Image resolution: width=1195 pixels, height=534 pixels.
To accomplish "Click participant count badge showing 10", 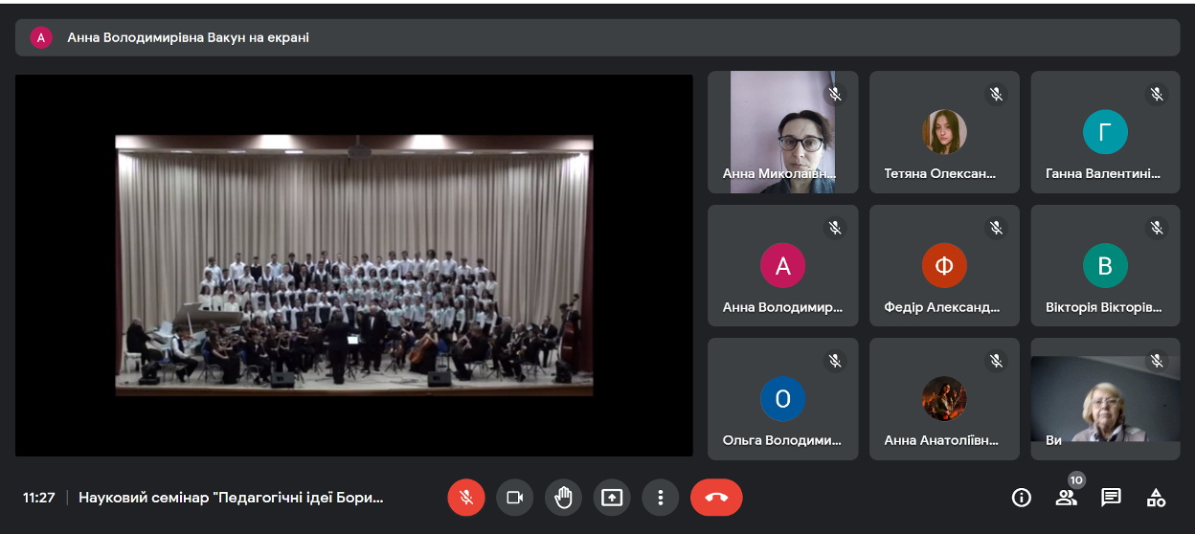I will [x=1076, y=480].
